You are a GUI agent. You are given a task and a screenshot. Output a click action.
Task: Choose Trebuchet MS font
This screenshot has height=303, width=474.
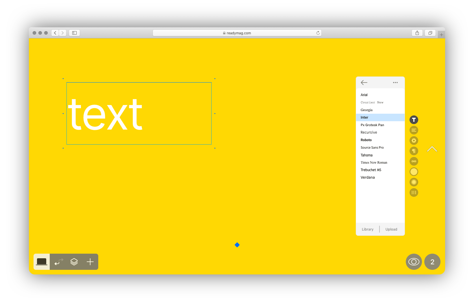coord(380,170)
